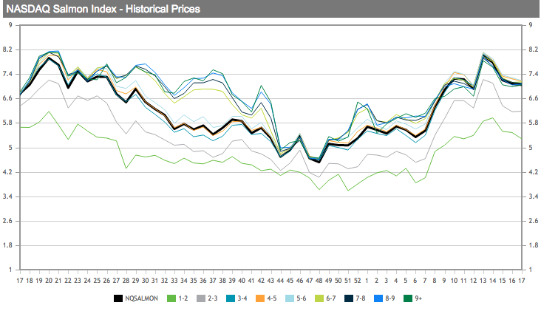541x311 pixels.
Task: Click the x-axis week label 13
Action: (483, 281)
